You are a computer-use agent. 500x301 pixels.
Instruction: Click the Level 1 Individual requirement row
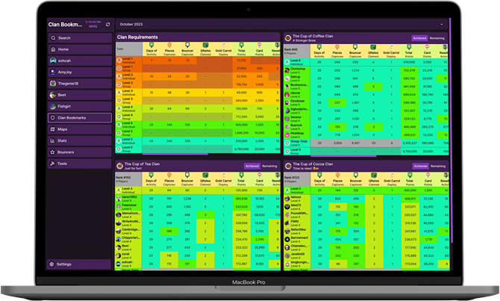click(131, 60)
